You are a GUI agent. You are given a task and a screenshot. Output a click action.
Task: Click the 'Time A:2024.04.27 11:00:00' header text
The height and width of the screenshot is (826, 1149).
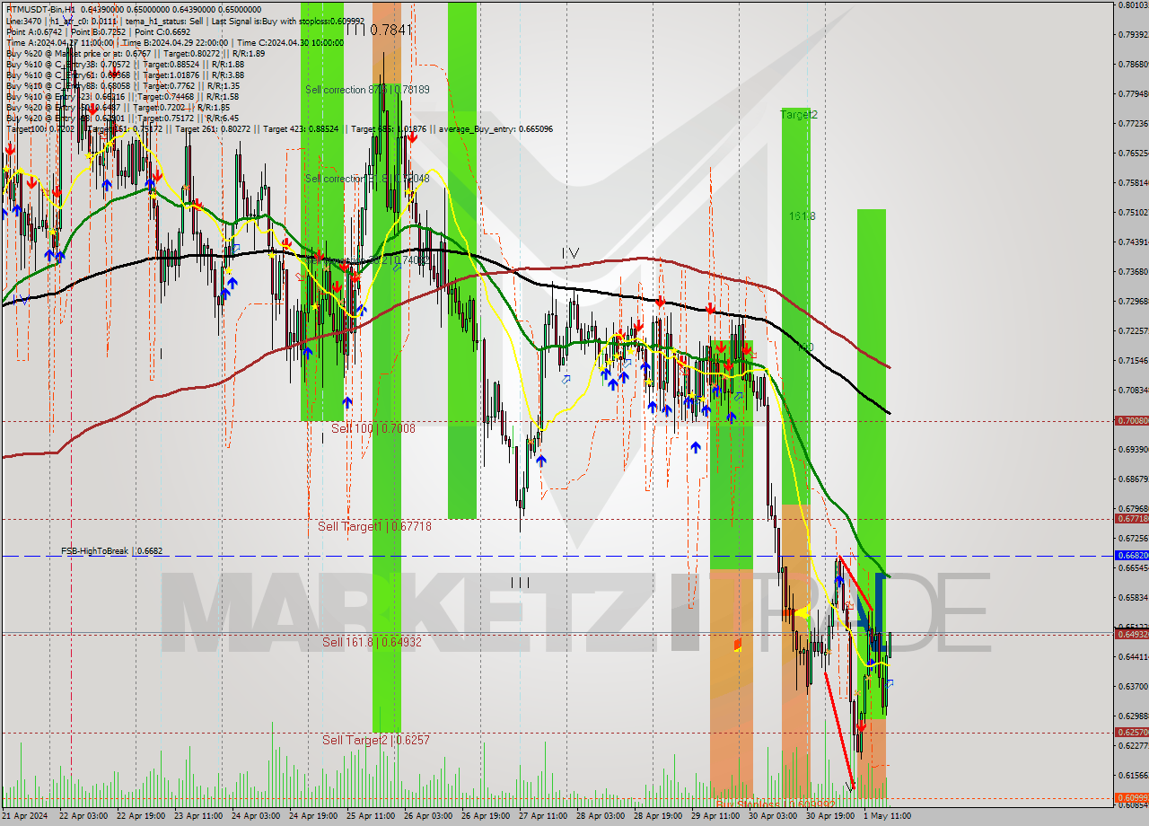(59, 42)
